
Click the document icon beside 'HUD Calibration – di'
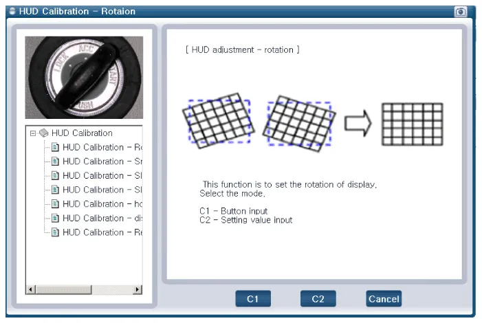tap(55, 219)
